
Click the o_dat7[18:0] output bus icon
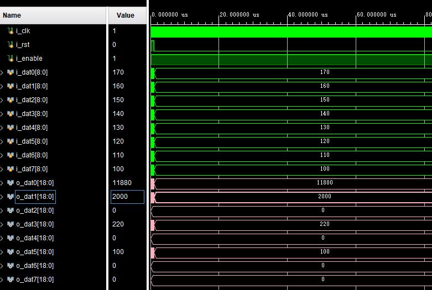(11, 280)
